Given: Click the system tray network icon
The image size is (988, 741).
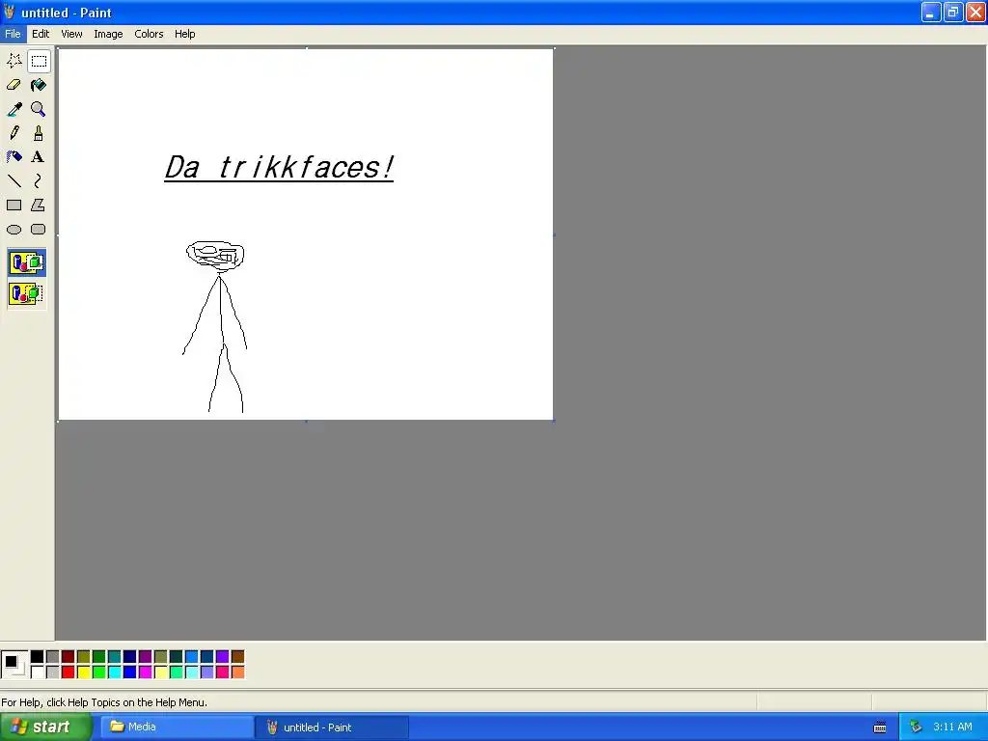Looking at the screenshot, I should (917, 727).
